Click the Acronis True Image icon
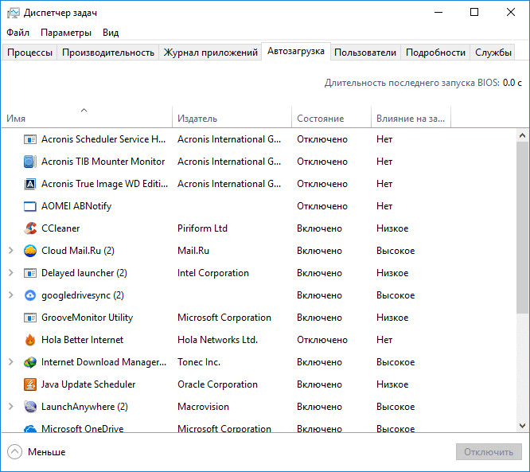Viewport: 530px width, 472px height. tap(30, 184)
